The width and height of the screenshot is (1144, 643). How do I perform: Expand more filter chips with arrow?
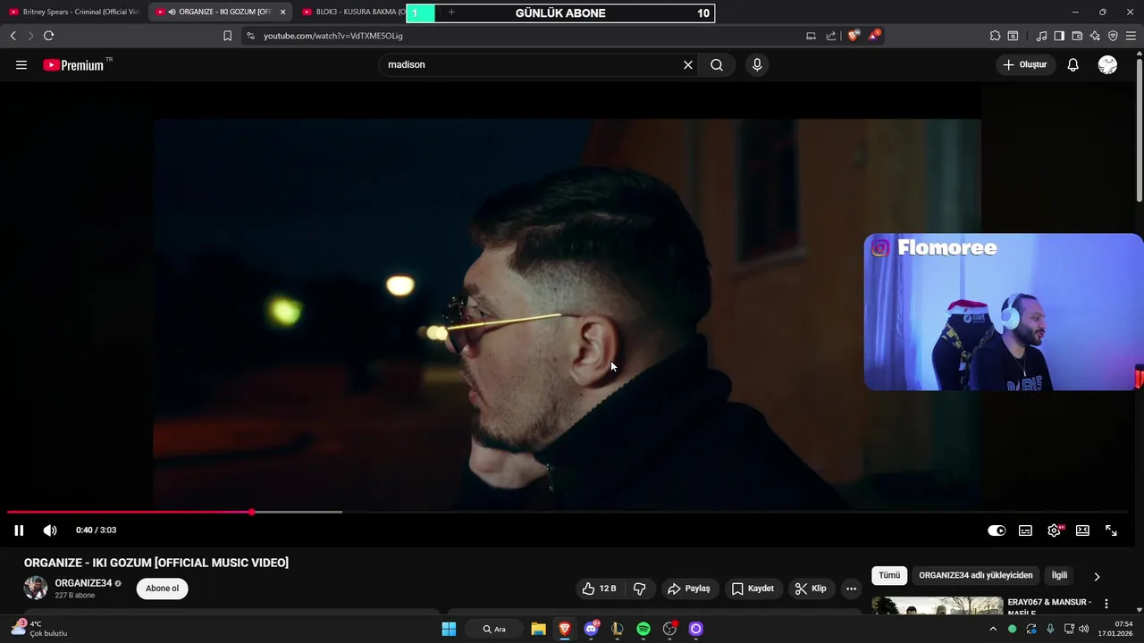[1097, 577]
